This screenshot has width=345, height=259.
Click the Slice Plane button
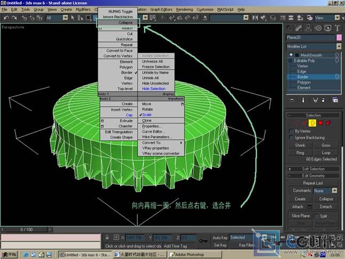pos(301,216)
